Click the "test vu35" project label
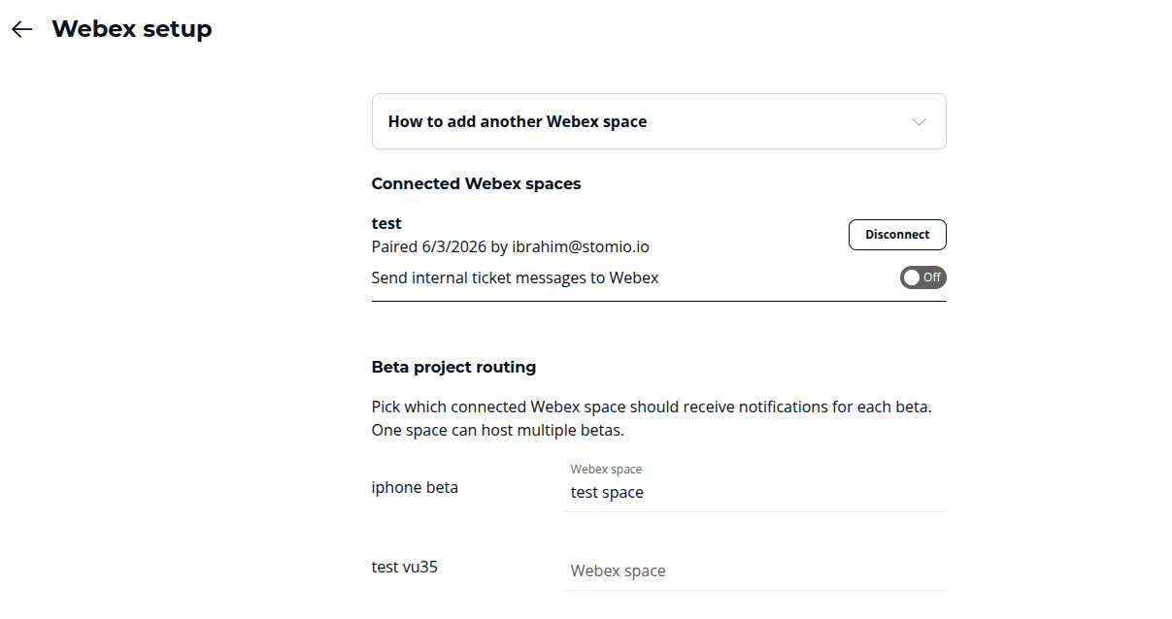Screen dimensions: 1172x619 pos(405,567)
